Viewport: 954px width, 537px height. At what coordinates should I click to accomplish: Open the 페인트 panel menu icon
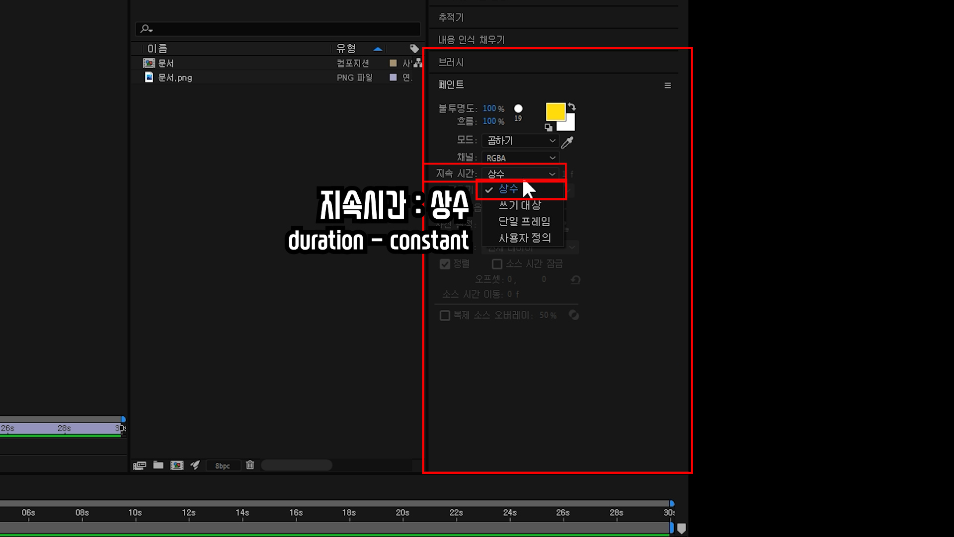point(668,86)
